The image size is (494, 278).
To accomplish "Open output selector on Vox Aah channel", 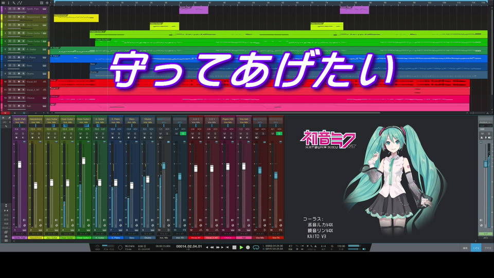I will (244, 123).
